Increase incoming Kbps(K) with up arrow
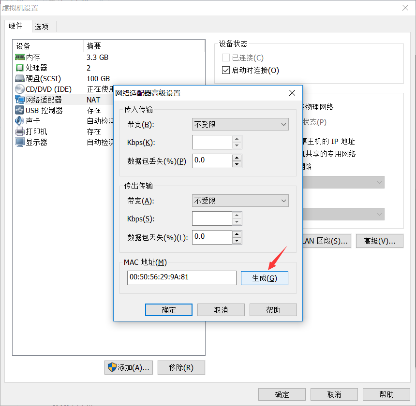This screenshot has width=416, height=406. point(237,139)
